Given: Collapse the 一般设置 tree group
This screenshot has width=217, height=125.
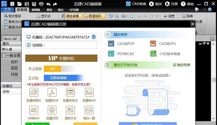Looking at the screenshot, I should tap(4, 56).
